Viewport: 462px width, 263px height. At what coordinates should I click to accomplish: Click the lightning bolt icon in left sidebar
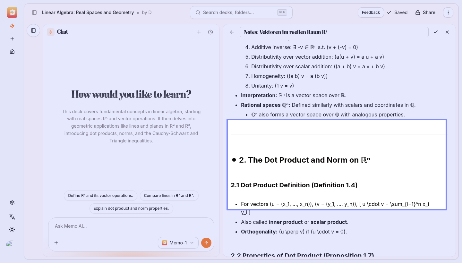pyautogui.click(x=12, y=26)
